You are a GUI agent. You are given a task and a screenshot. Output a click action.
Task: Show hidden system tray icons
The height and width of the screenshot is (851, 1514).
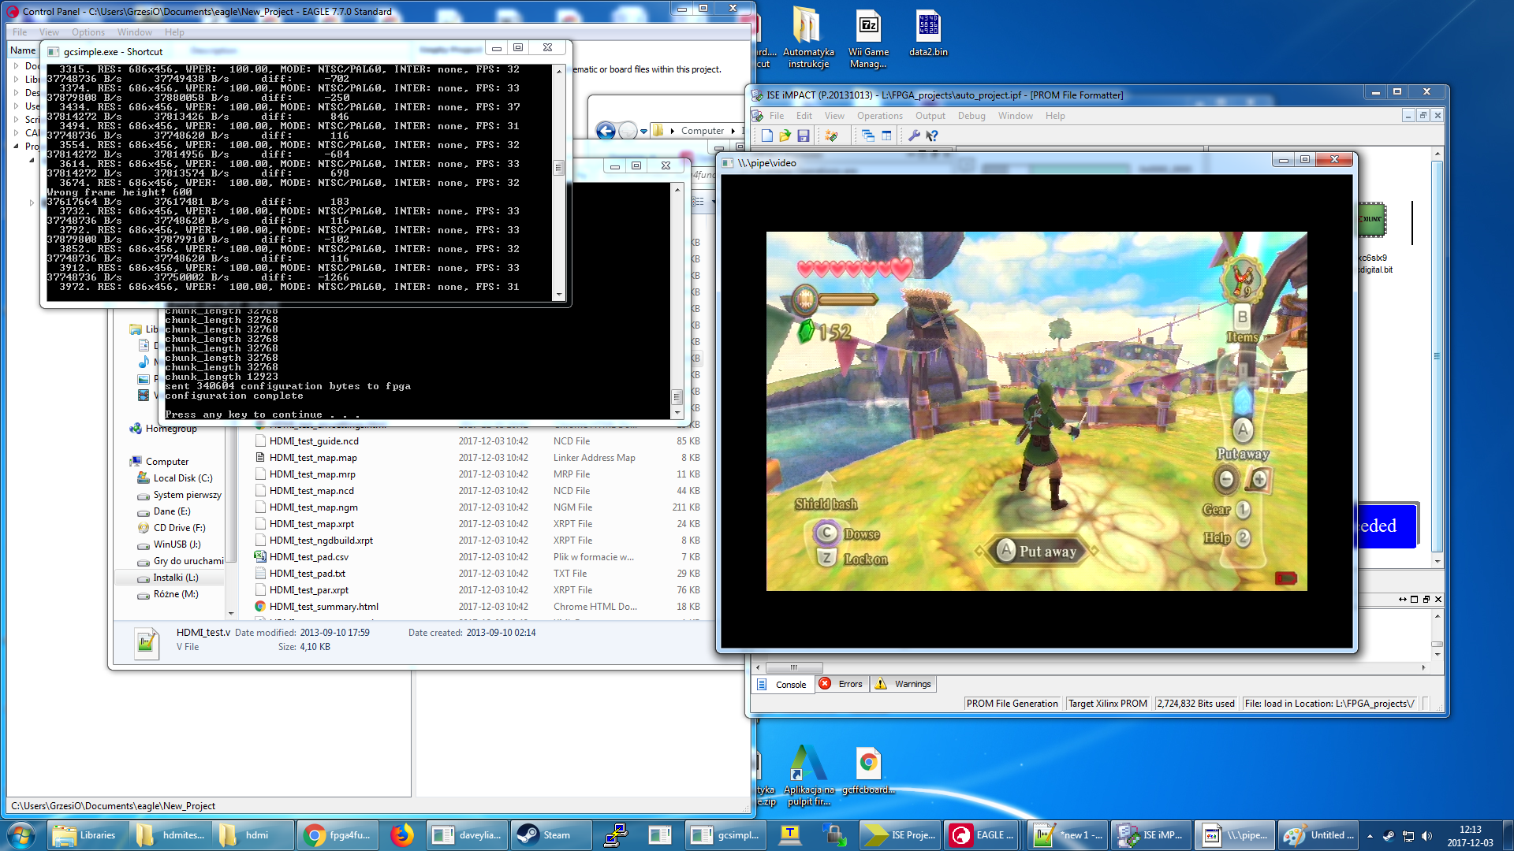[x=1370, y=836]
